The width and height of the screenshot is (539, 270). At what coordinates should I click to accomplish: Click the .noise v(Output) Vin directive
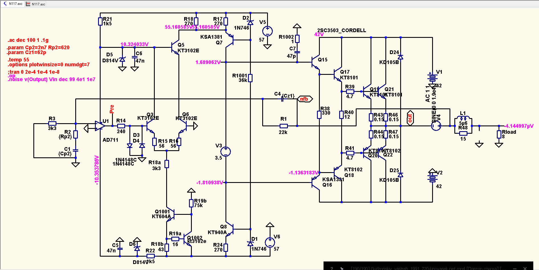click(x=52, y=79)
